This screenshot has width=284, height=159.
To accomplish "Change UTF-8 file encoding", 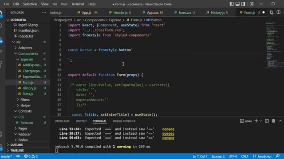I will 233,156.
